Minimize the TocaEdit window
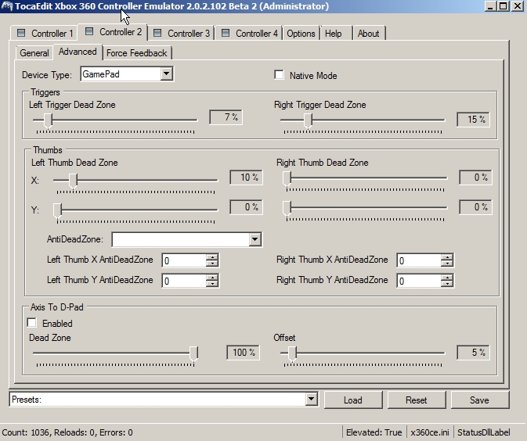Viewport: 527px width, 441px height. [490, 6]
